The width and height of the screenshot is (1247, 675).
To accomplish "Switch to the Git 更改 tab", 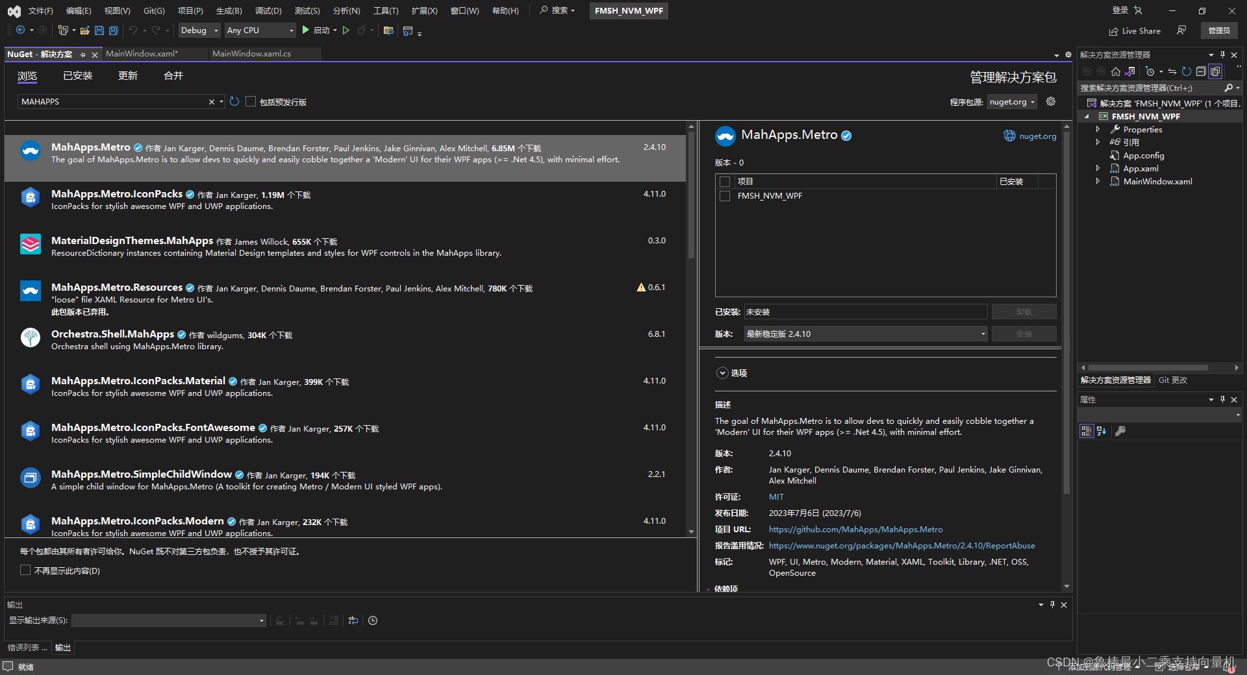I will 1173,380.
